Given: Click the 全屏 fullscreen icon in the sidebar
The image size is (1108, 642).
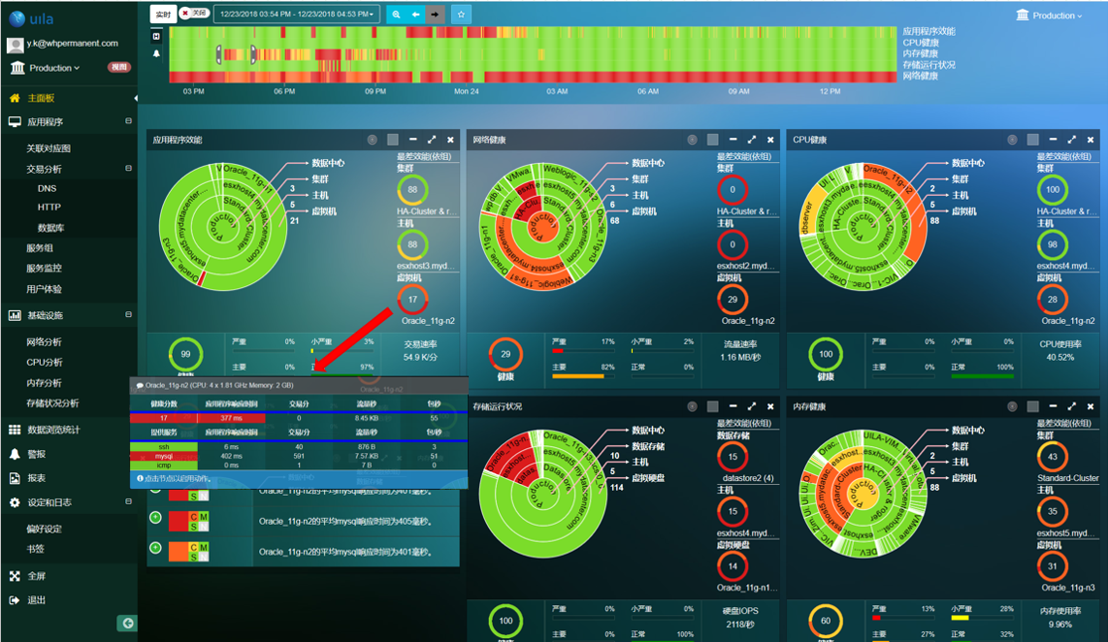Looking at the screenshot, I should point(15,576).
